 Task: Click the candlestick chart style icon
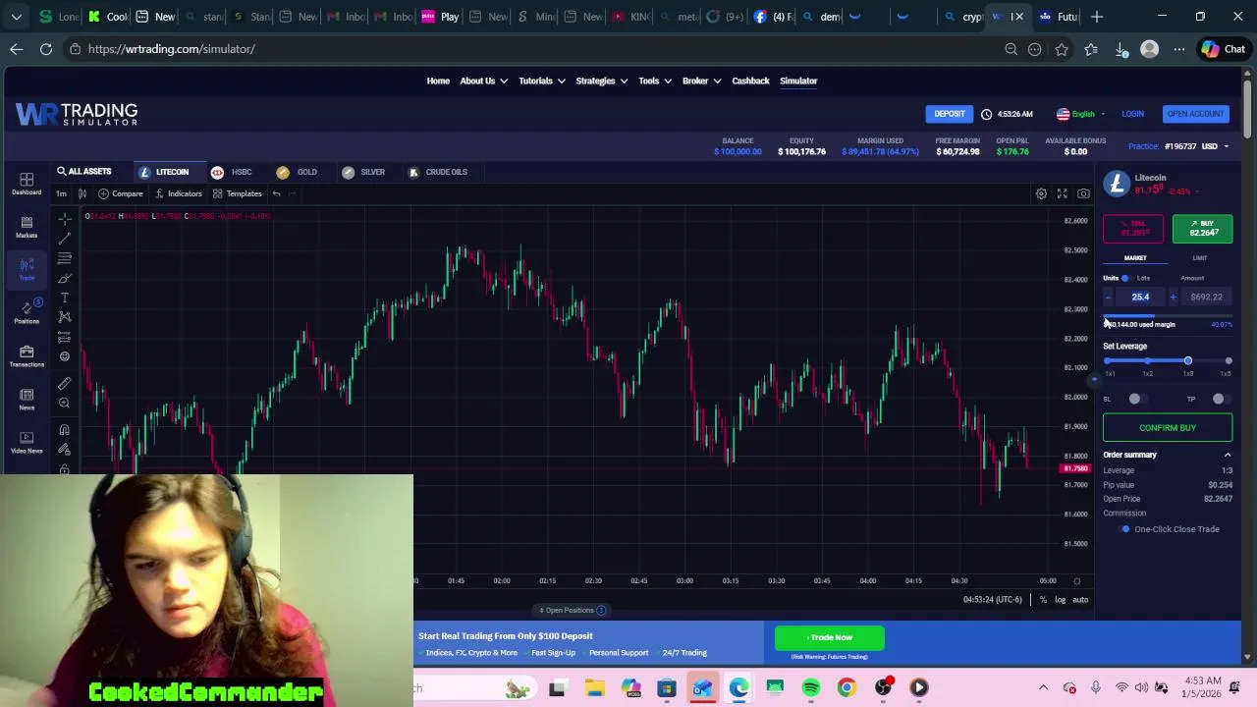pos(82,193)
